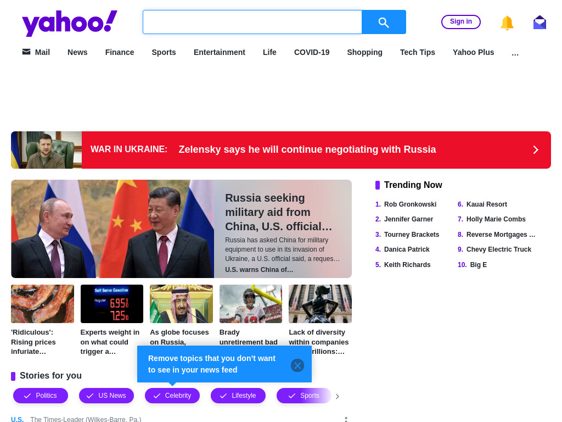Image resolution: width=562 pixels, height=422 pixels.
Task: Click the Mail envelope icon in nav bar
Action: pos(26,52)
